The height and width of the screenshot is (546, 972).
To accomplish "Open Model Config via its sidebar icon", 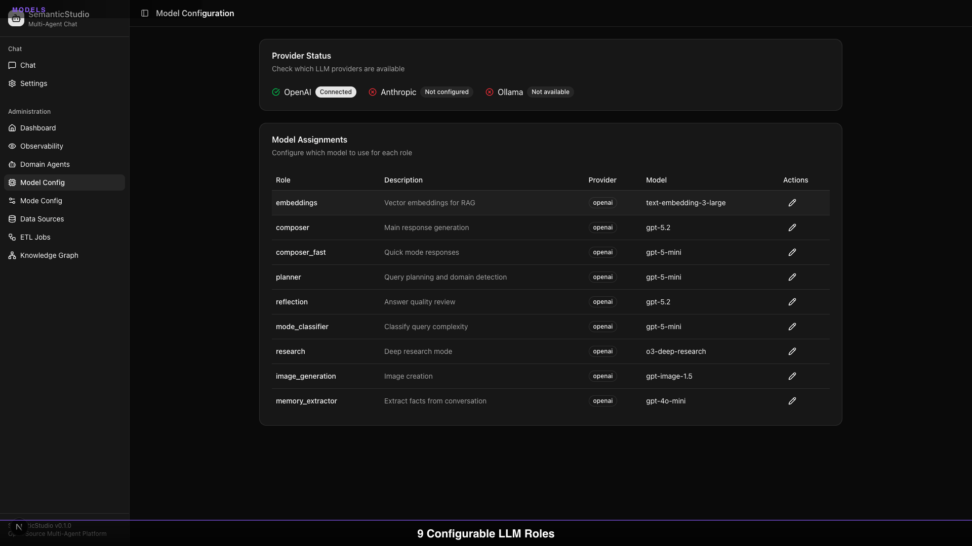I will (x=12, y=183).
